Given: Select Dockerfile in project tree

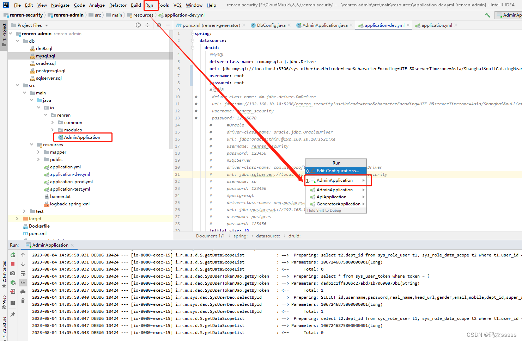Looking at the screenshot, I should tap(39, 226).
